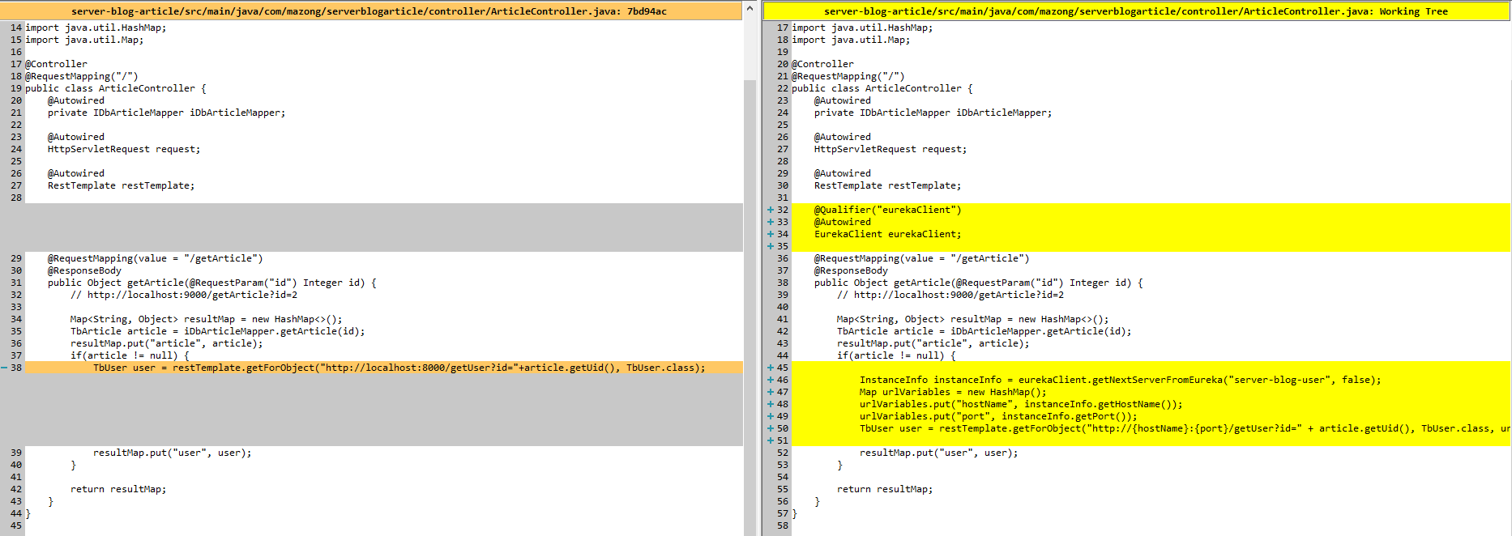Click the plus marker beside line 51
This screenshot has width=1512, height=536.
point(771,440)
